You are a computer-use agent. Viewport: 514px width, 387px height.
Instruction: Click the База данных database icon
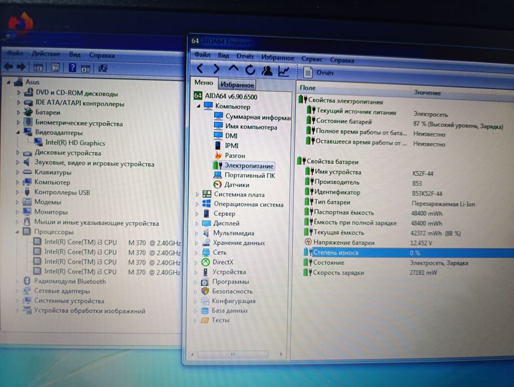[205, 310]
